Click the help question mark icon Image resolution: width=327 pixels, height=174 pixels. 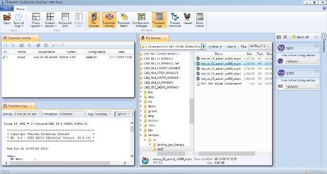(x=324, y=8)
